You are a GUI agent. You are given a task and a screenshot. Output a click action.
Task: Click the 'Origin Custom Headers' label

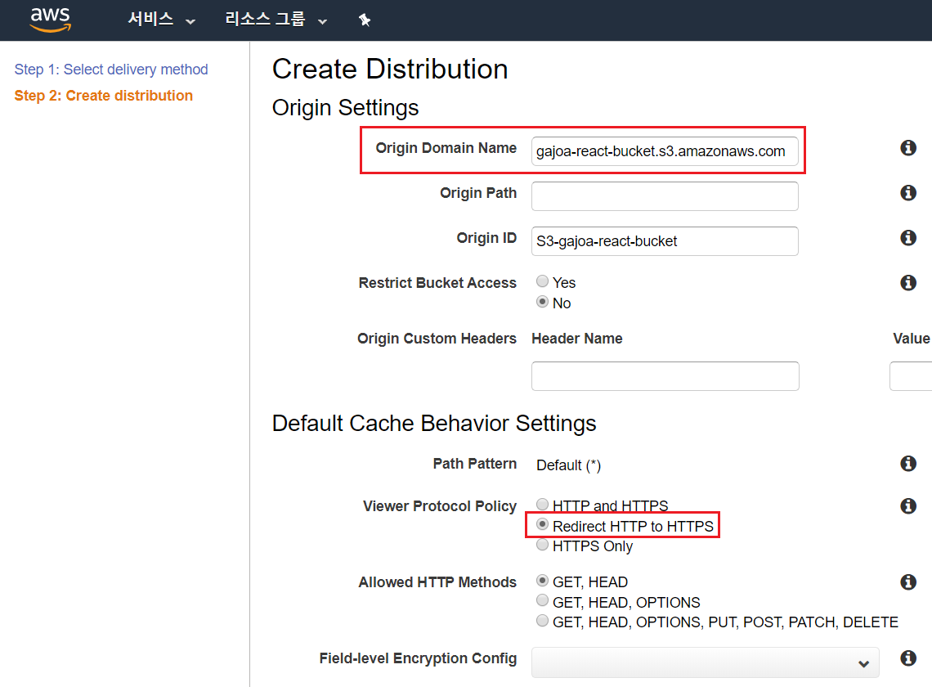(x=437, y=339)
